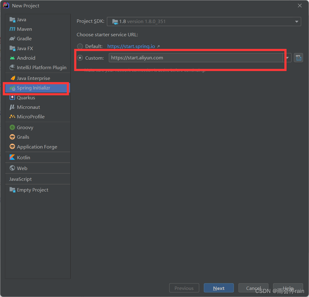Screen dimensions: 309x297
Task: Select Quarkus label in the list
Action: pos(26,98)
